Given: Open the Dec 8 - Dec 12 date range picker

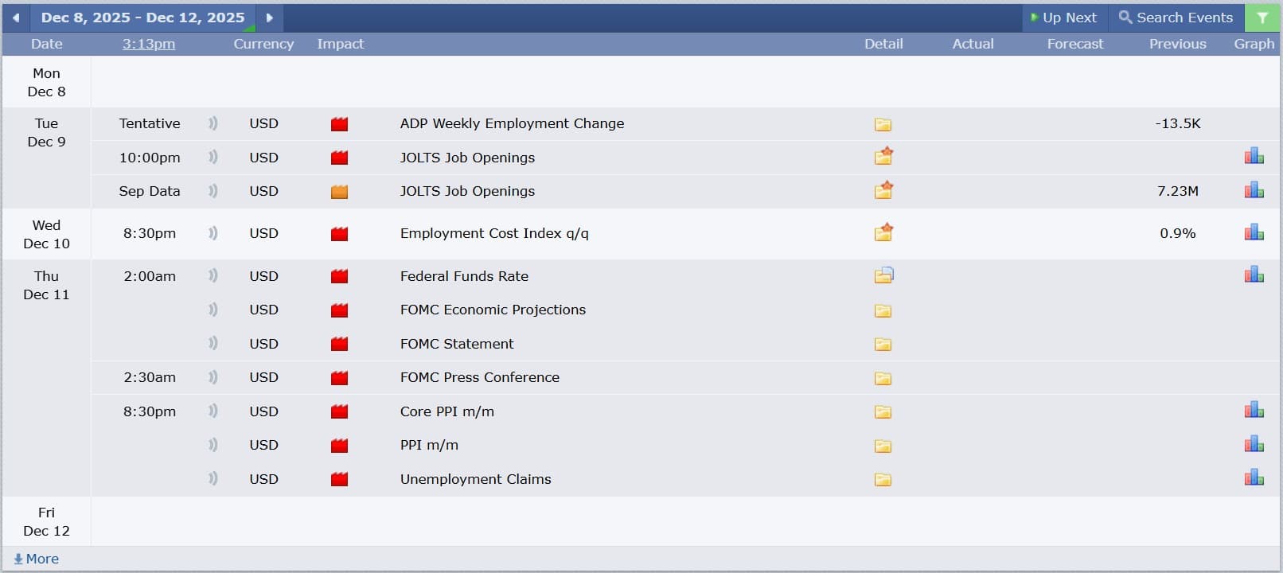Looking at the screenshot, I should [x=143, y=18].
